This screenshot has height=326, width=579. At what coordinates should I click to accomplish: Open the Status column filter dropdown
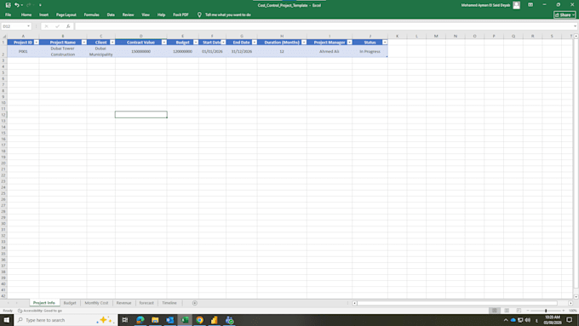pos(384,42)
